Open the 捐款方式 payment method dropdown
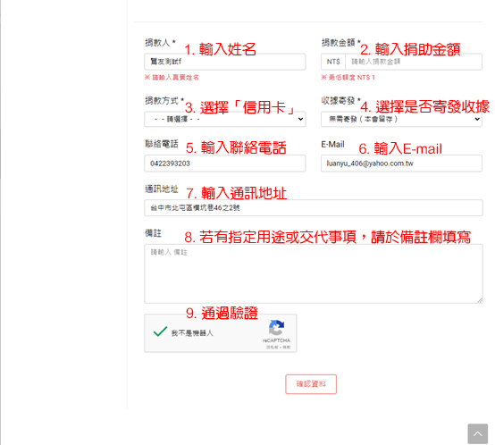Image resolution: width=495 pixels, height=445 pixels. pyautogui.click(x=225, y=119)
